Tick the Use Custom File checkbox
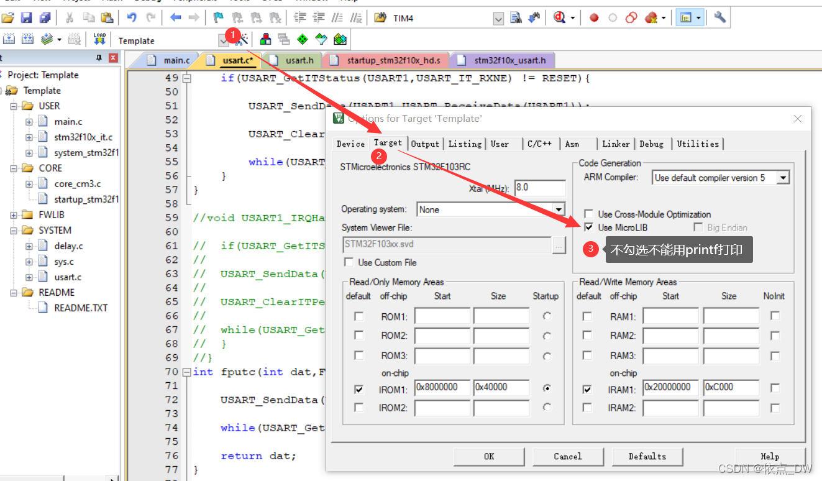 coord(349,262)
